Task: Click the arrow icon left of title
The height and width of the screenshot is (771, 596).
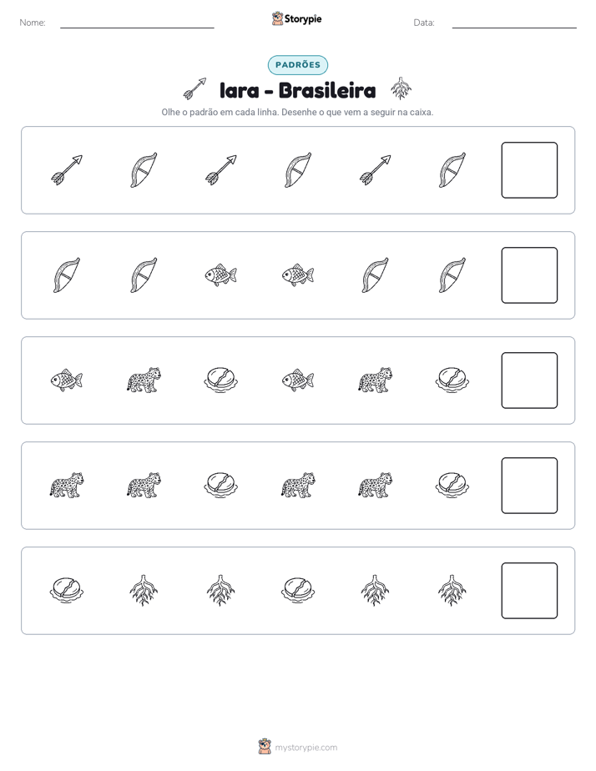Action: (194, 88)
